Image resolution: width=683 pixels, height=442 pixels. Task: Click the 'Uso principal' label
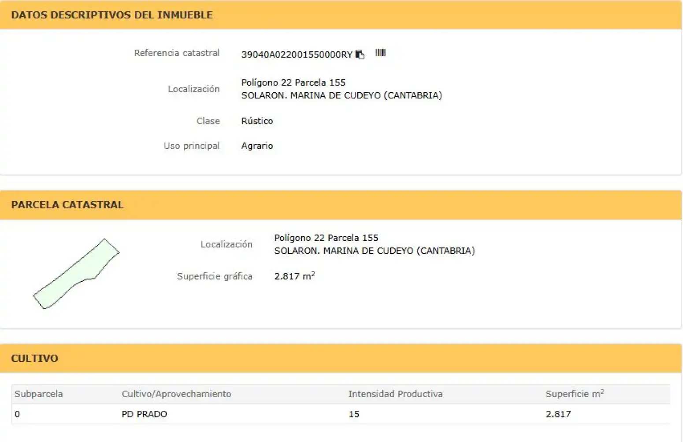coord(192,146)
